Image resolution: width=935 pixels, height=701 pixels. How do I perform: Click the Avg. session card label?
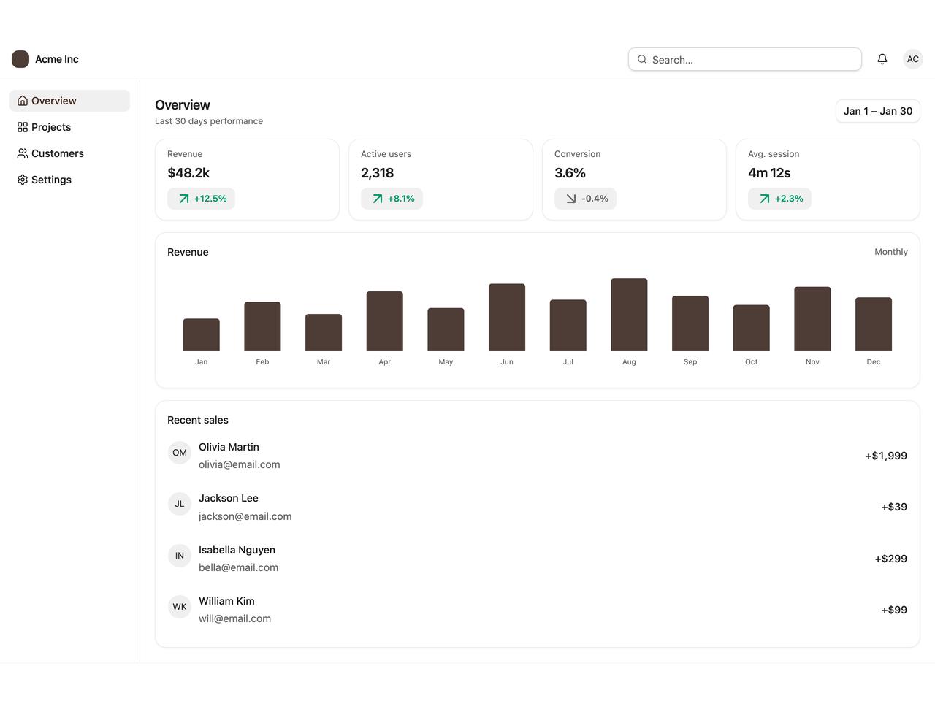[774, 154]
